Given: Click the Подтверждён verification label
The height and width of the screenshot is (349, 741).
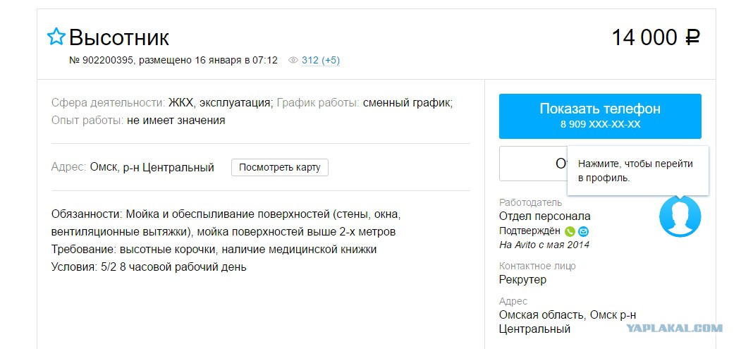Looking at the screenshot, I should point(529,231).
